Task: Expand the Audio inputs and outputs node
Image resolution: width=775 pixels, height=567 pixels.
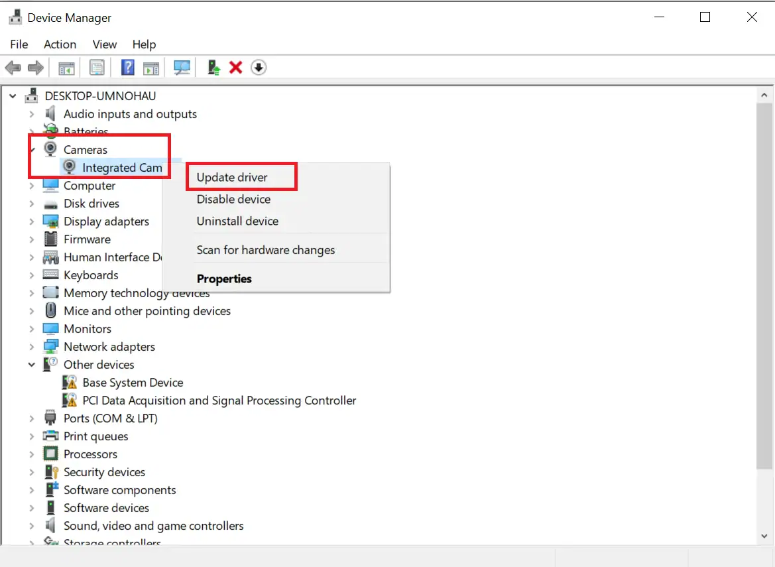Action: click(x=31, y=114)
